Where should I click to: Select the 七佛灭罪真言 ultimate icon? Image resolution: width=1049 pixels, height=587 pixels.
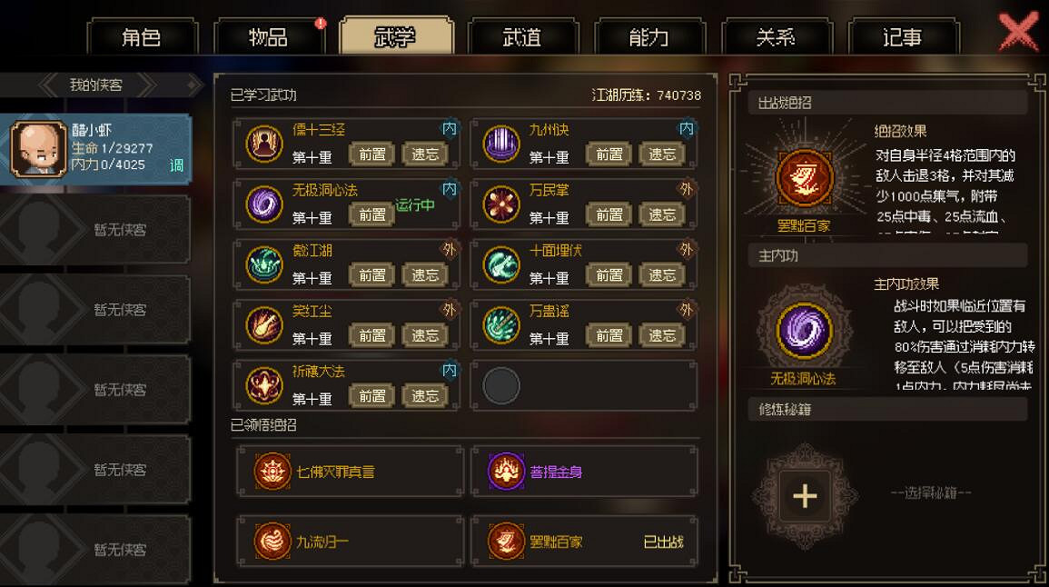(272, 472)
